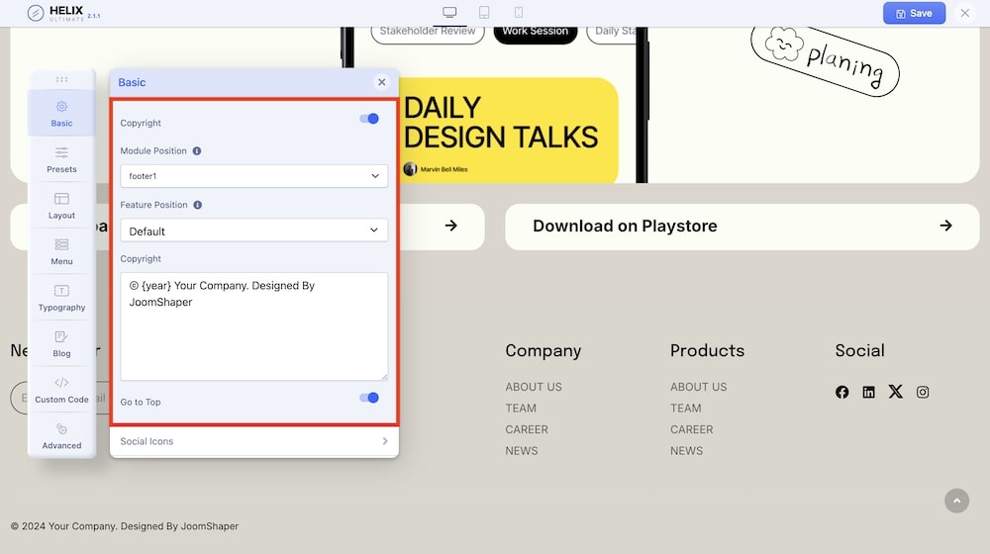The width and height of the screenshot is (990, 554).
Task: Open the Menu settings tab
Action: (61, 251)
